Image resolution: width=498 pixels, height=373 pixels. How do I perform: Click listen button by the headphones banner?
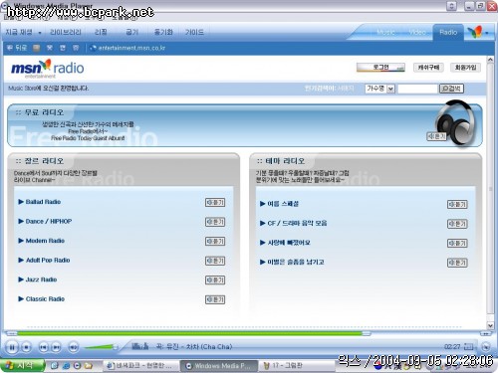pyautogui.click(x=436, y=136)
